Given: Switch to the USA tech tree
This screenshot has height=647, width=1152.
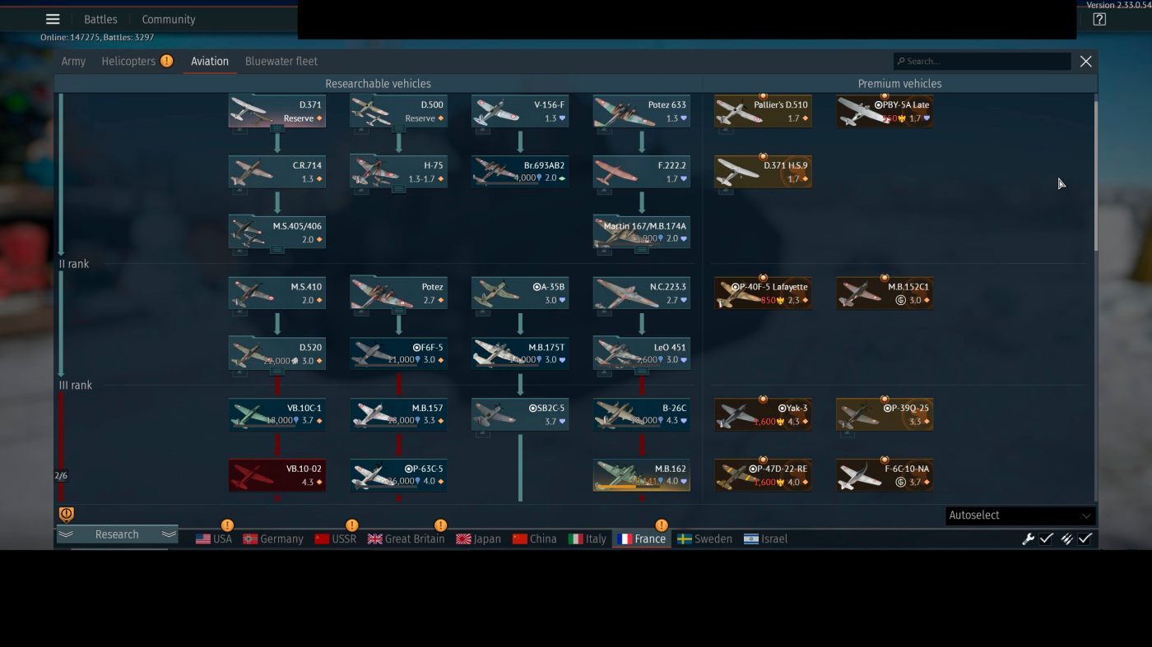Looking at the screenshot, I should (x=214, y=539).
